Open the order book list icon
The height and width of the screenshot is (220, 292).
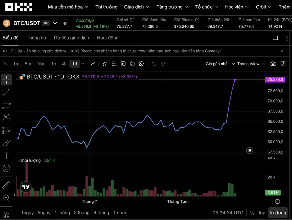pyautogui.click(x=114, y=64)
